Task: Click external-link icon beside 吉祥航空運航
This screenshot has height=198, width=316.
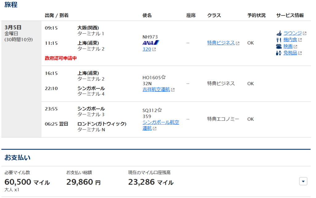Action: (173, 90)
